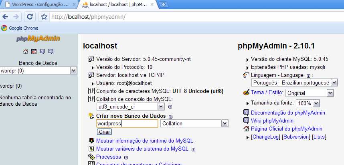Open the SQL query window icon
The height and width of the screenshot is (165, 344).
[x=34, y=52]
